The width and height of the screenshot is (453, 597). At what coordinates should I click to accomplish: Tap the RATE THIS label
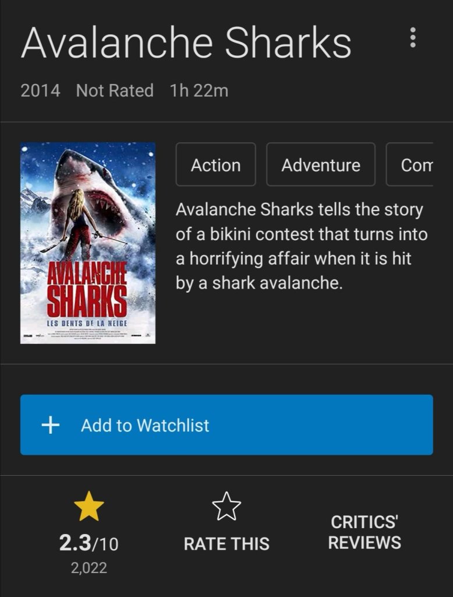226,544
